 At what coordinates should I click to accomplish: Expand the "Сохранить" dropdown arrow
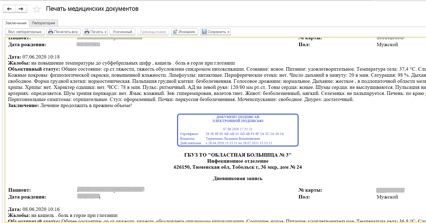click(x=228, y=32)
